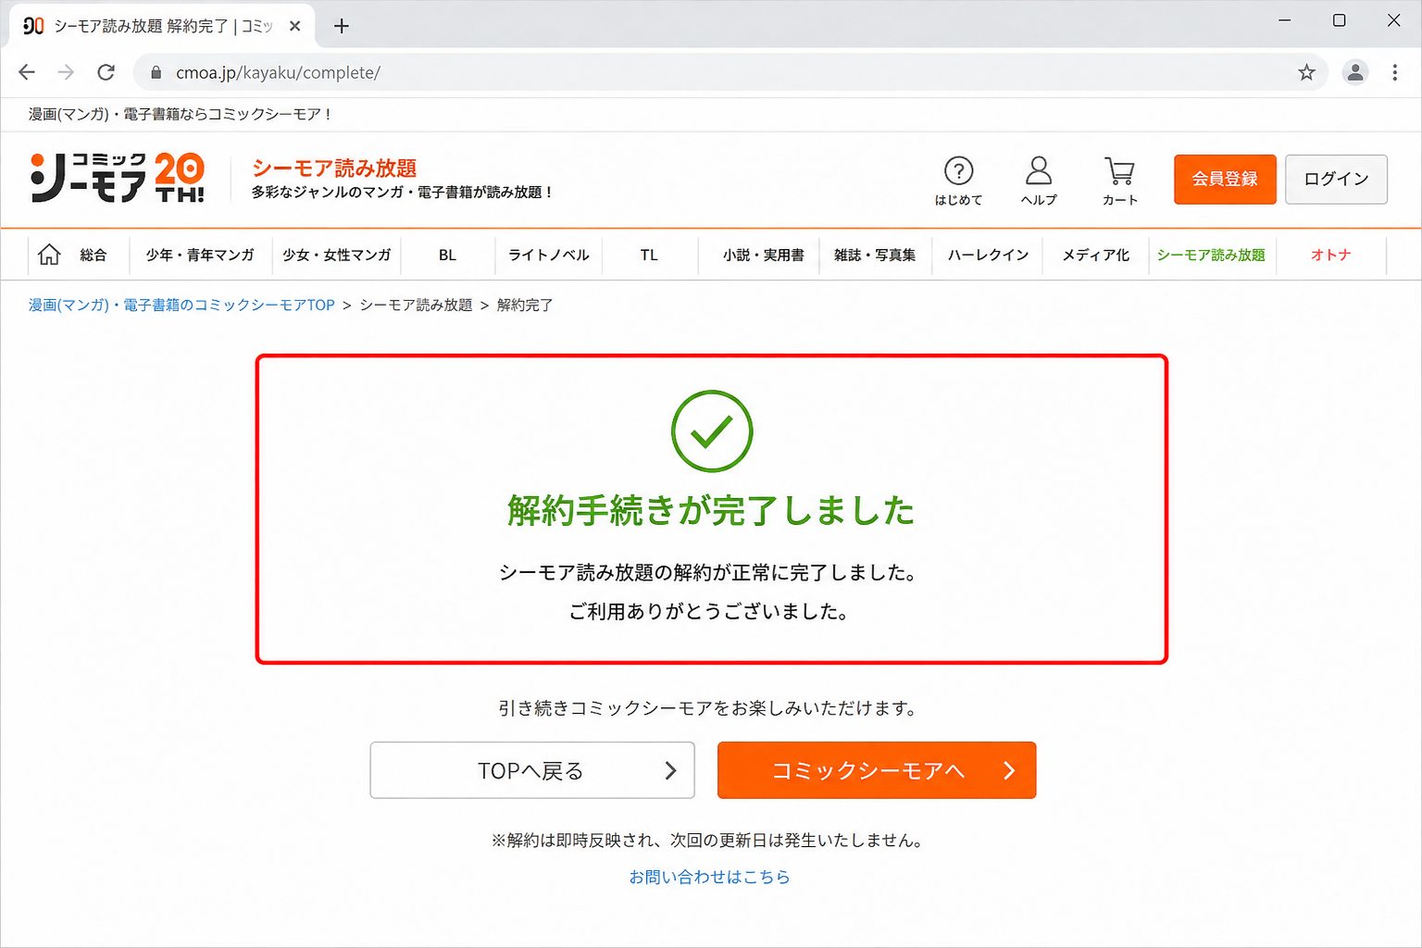
Task: Open the お問い合わせはこちら link
Action: click(710, 877)
